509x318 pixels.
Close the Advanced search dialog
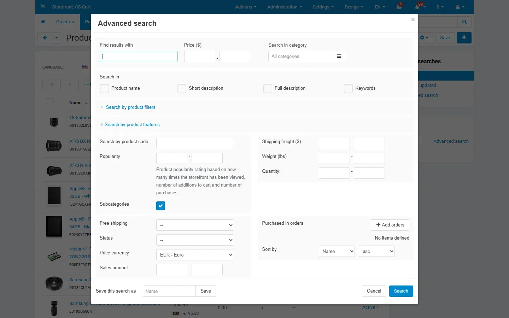[413, 20]
